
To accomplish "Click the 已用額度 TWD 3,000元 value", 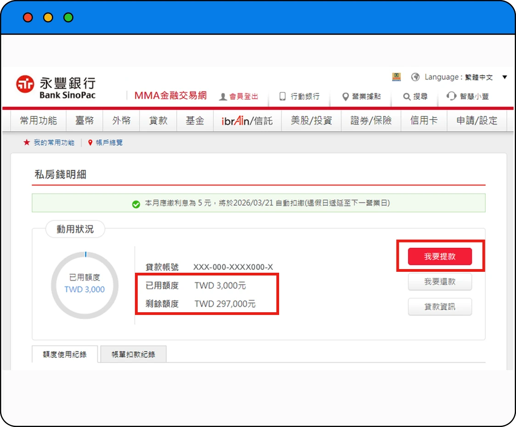I will point(220,286).
